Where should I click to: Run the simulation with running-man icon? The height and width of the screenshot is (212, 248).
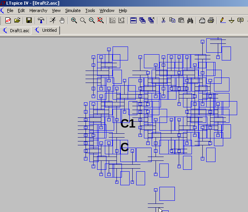[53, 21]
